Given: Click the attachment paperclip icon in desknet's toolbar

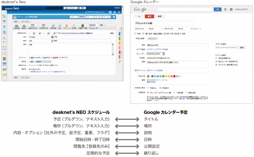Looking at the screenshot, I should point(60,26).
